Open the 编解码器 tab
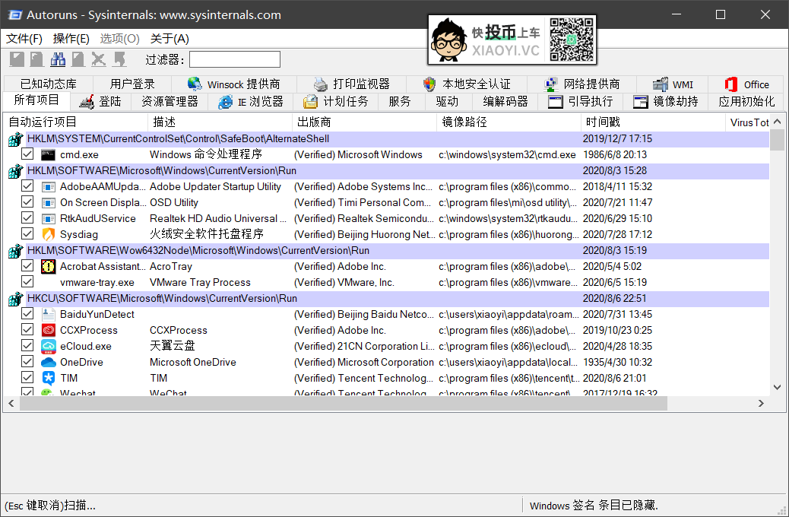This screenshot has width=789, height=517. pyautogui.click(x=505, y=102)
